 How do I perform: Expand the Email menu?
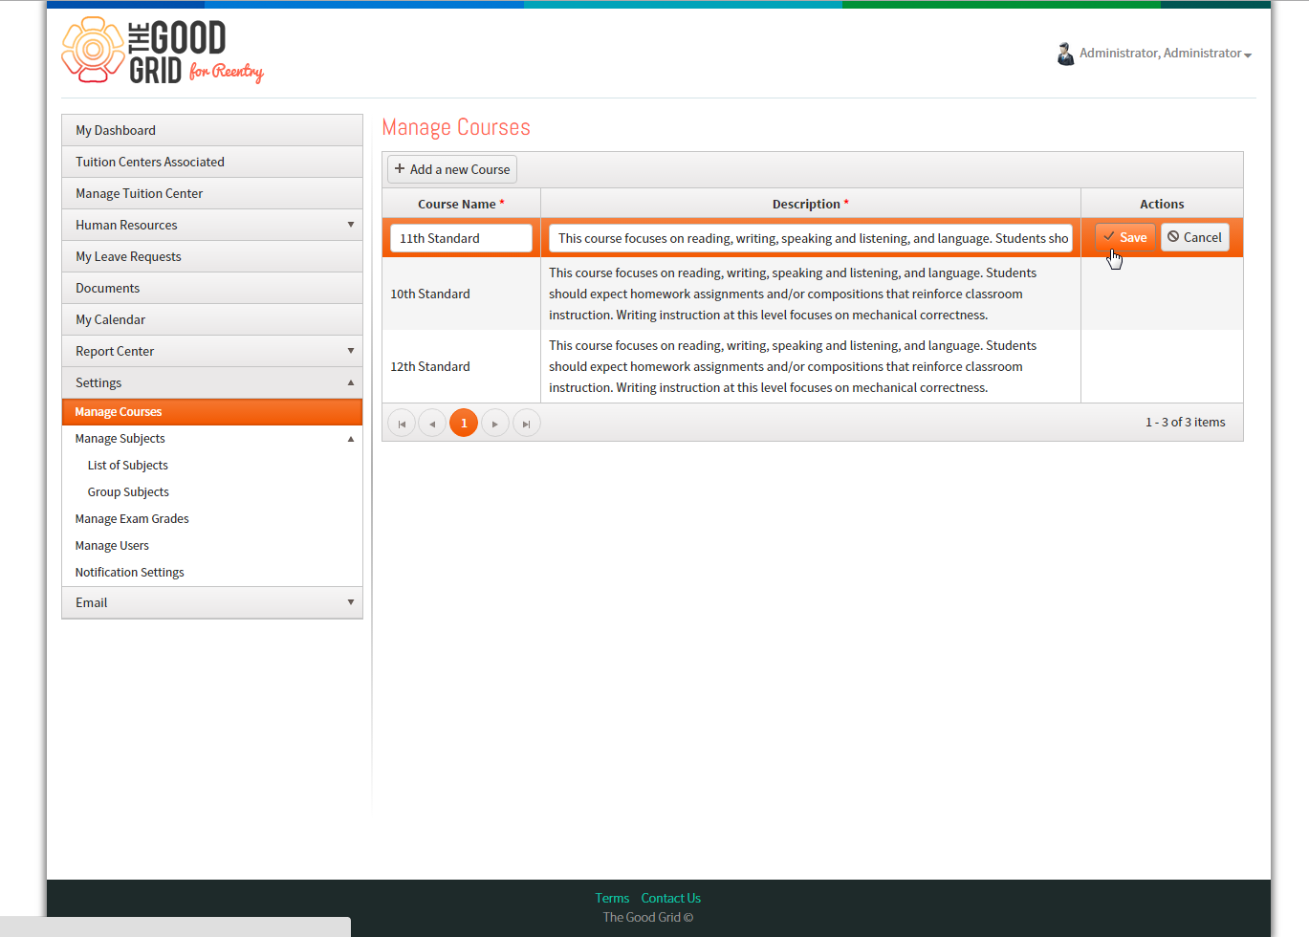tap(212, 602)
